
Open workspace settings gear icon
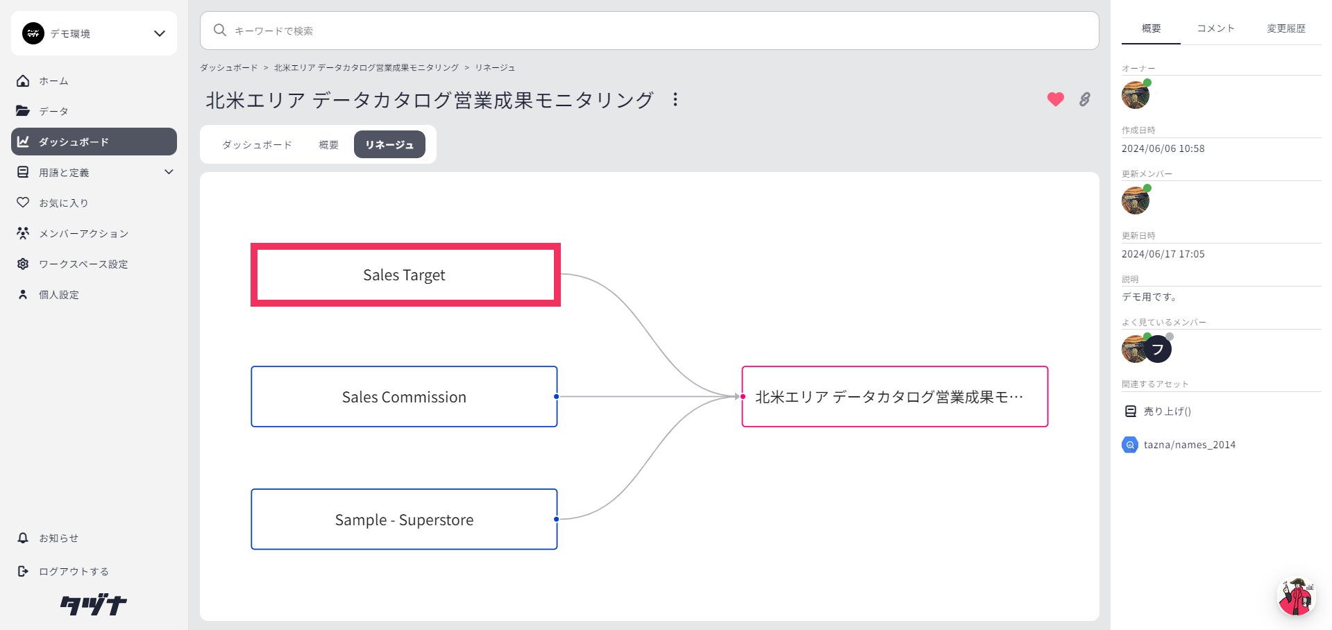pyautogui.click(x=23, y=264)
